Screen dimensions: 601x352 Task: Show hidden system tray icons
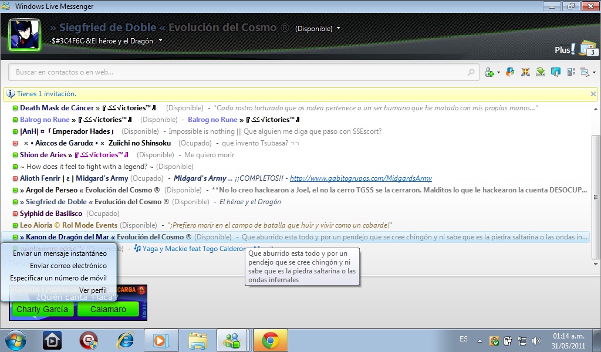(x=480, y=341)
